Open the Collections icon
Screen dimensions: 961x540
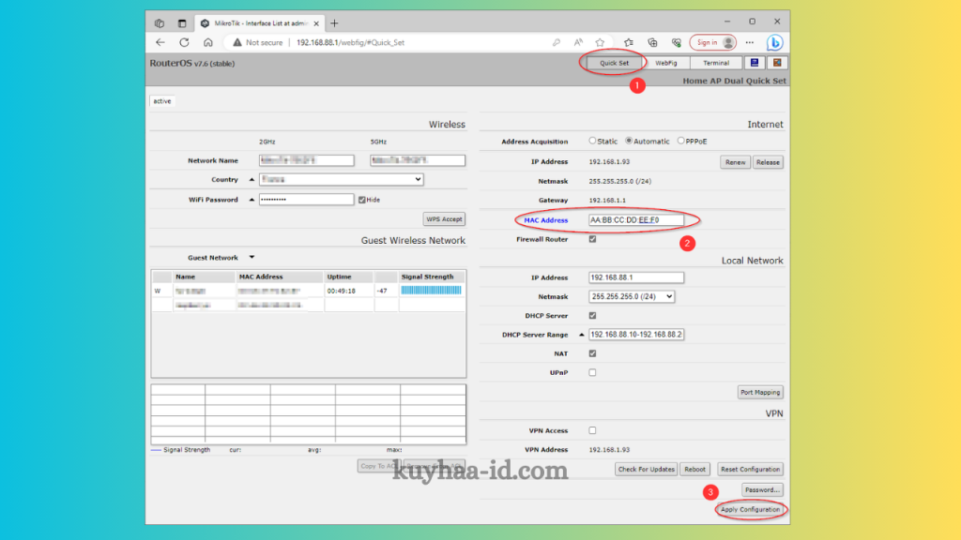coord(653,43)
